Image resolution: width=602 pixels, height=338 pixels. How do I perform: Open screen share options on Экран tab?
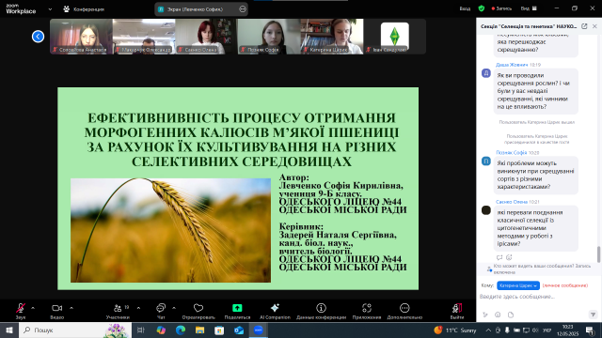[243, 9]
